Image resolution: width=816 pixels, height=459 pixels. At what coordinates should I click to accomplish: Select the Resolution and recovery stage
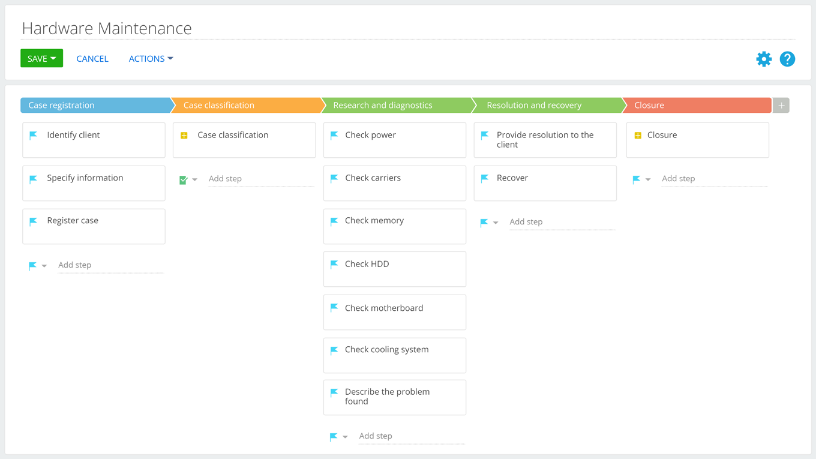click(x=548, y=105)
